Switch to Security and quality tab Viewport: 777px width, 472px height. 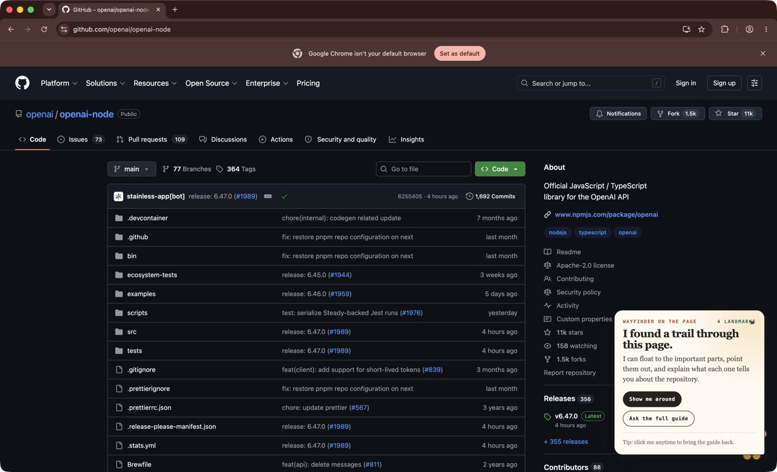click(340, 140)
